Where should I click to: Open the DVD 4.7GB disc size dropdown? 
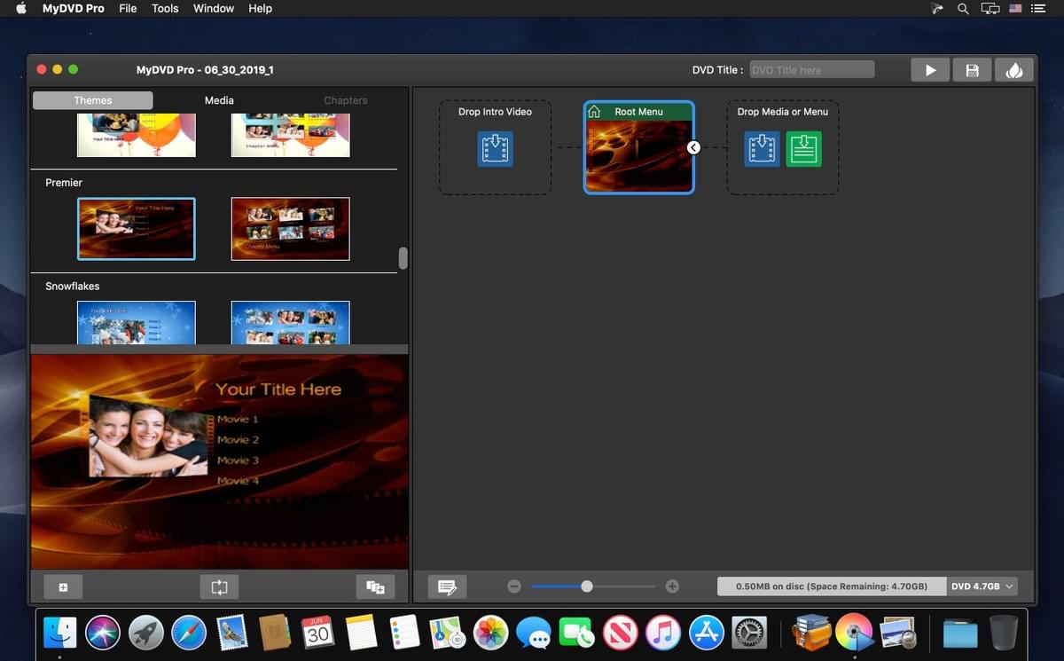(x=982, y=586)
